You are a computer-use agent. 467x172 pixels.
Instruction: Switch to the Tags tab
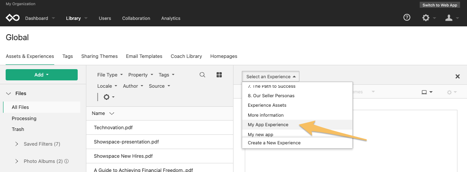point(68,56)
